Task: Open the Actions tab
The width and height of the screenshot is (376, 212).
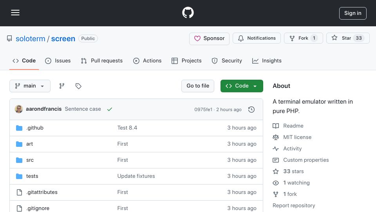Action: tap(147, 61)
